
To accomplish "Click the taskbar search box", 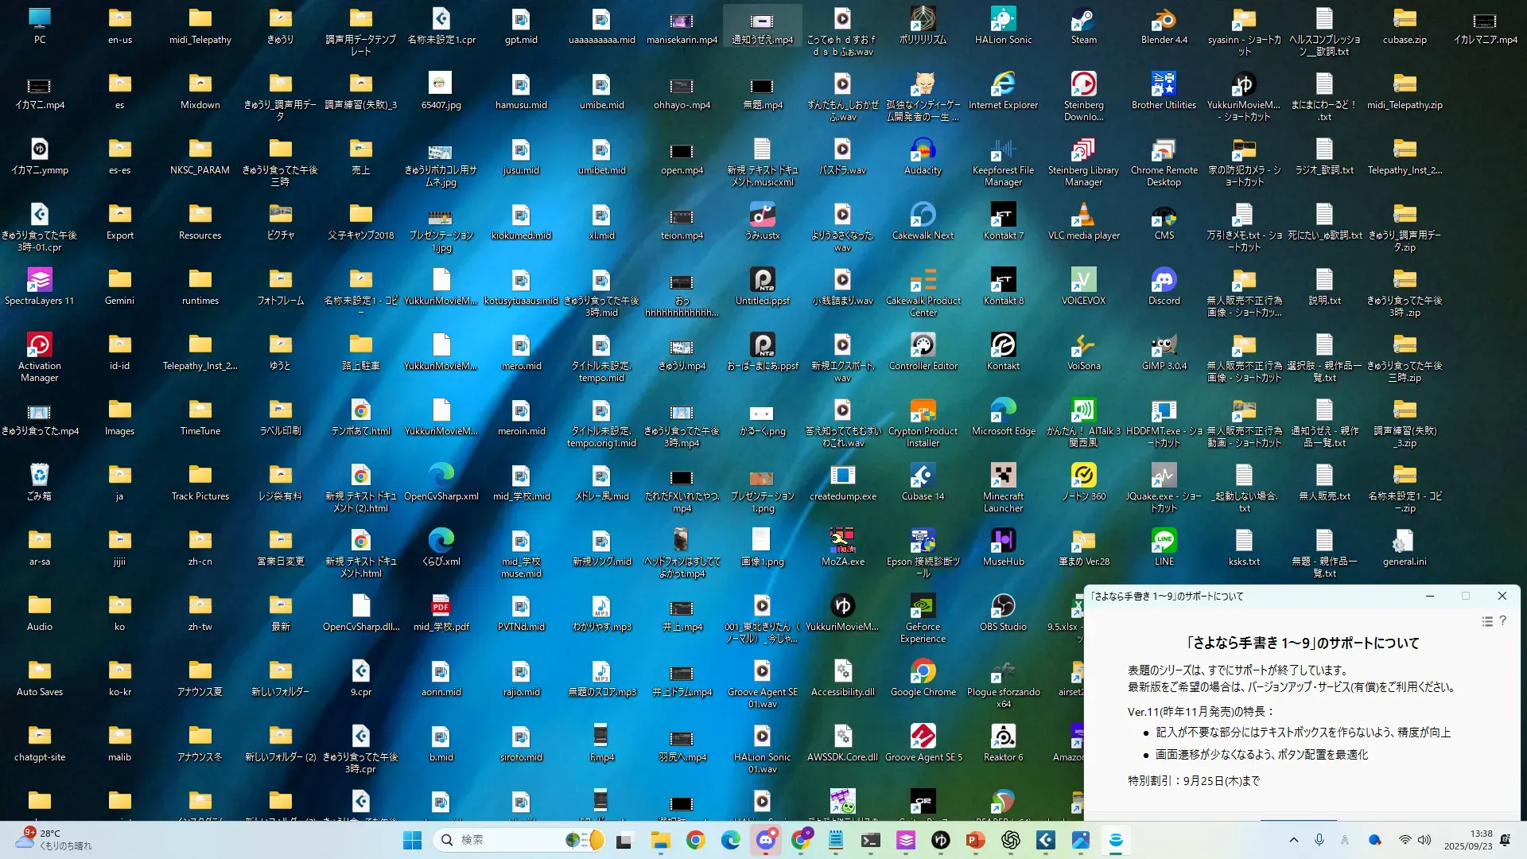I will click(x=509, y=840).
